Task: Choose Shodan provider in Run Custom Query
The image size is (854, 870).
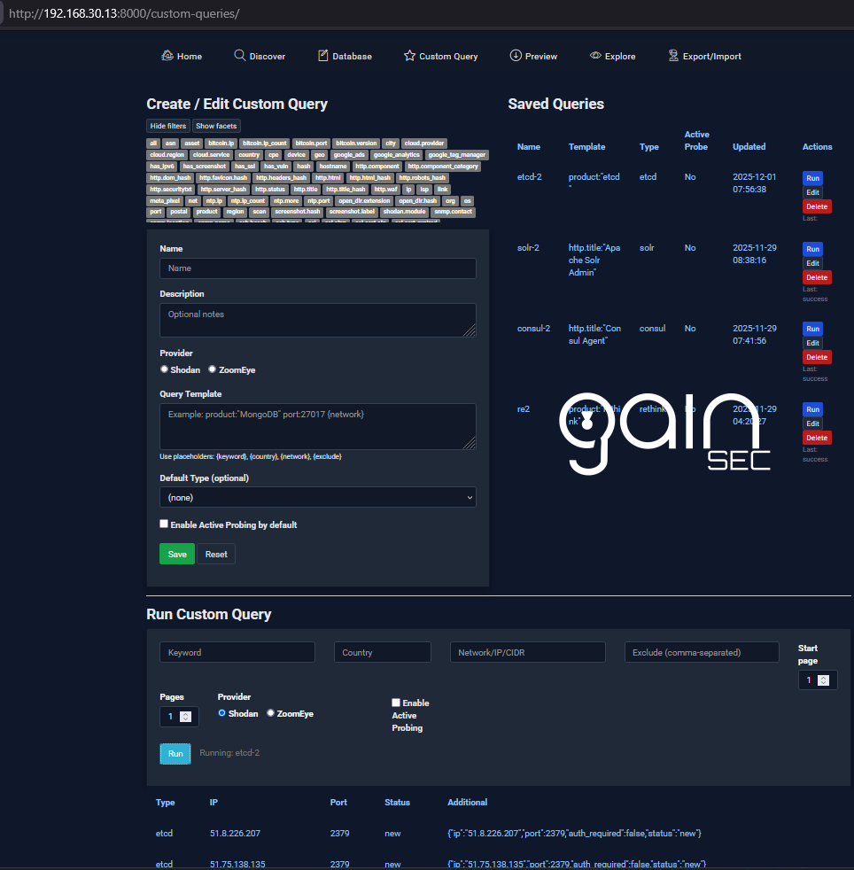Action: 221,712
